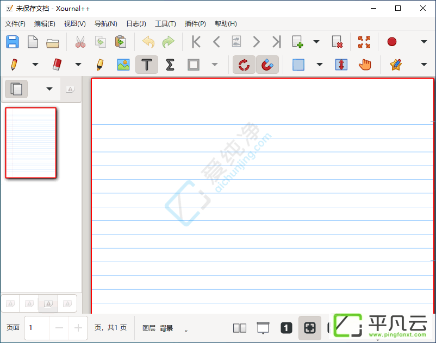Expand draw shape options dropdown
The image size is (436, 343).
tap(214, 65)
